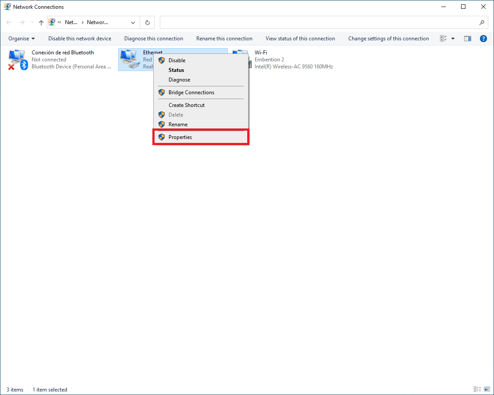This screenshot has width=494, height=395.
Task: Click Bridge Connections in context menu
Action: [191, 93]
